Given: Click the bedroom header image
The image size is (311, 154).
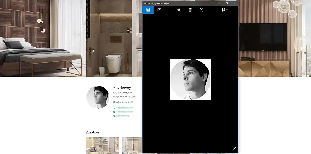Looking at the screenshot, I should [43, 38].
